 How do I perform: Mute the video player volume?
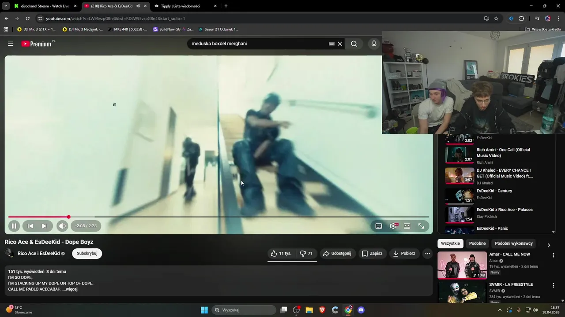point(62,226)
